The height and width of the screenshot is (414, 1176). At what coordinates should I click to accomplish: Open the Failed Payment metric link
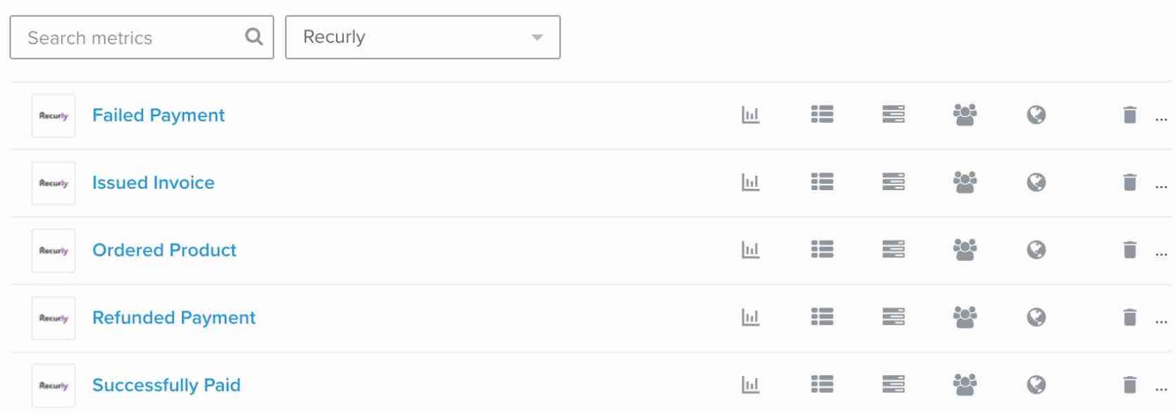pyautogui.click(x=159, y=115)
